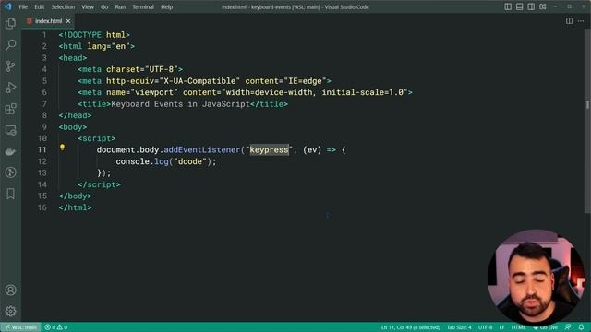
Task: Open the Help menu
Action: coord(166,6)
